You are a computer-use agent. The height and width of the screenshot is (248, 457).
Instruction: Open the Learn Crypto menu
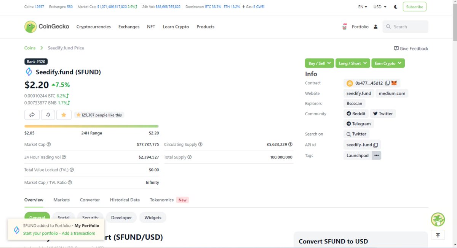coord(176,27)
